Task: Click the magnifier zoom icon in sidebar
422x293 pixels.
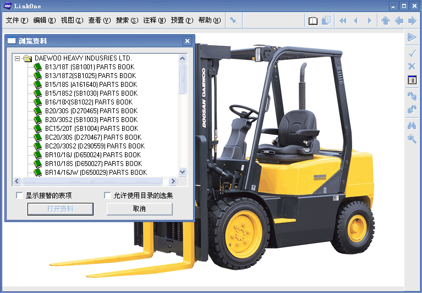Action: click(412, 139)
